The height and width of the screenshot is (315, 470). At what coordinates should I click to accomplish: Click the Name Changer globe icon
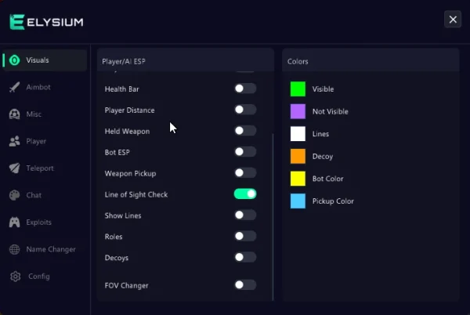point(14,249)
